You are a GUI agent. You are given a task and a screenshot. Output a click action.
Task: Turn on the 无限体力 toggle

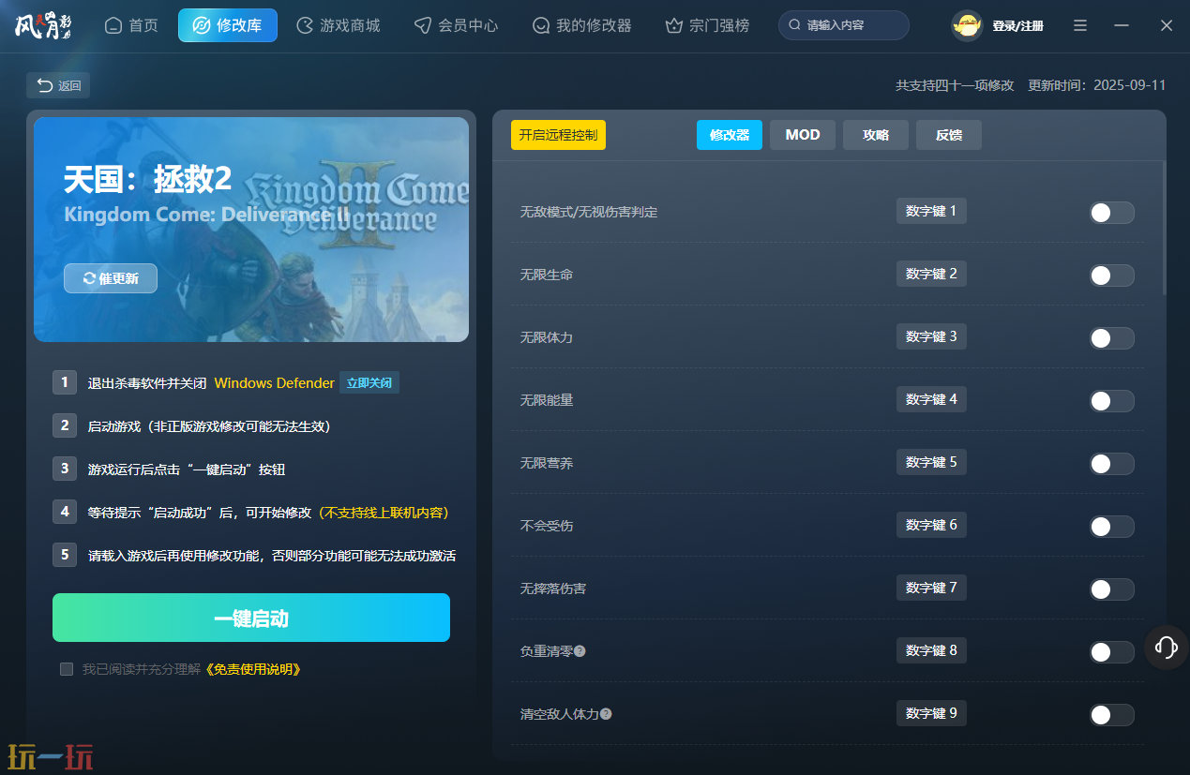(x=1111, y=338)
